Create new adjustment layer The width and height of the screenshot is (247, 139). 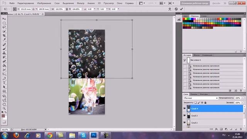(226, 129)
